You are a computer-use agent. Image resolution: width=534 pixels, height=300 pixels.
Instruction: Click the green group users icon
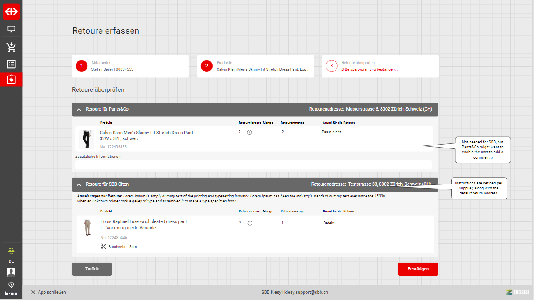click(11, 250)
